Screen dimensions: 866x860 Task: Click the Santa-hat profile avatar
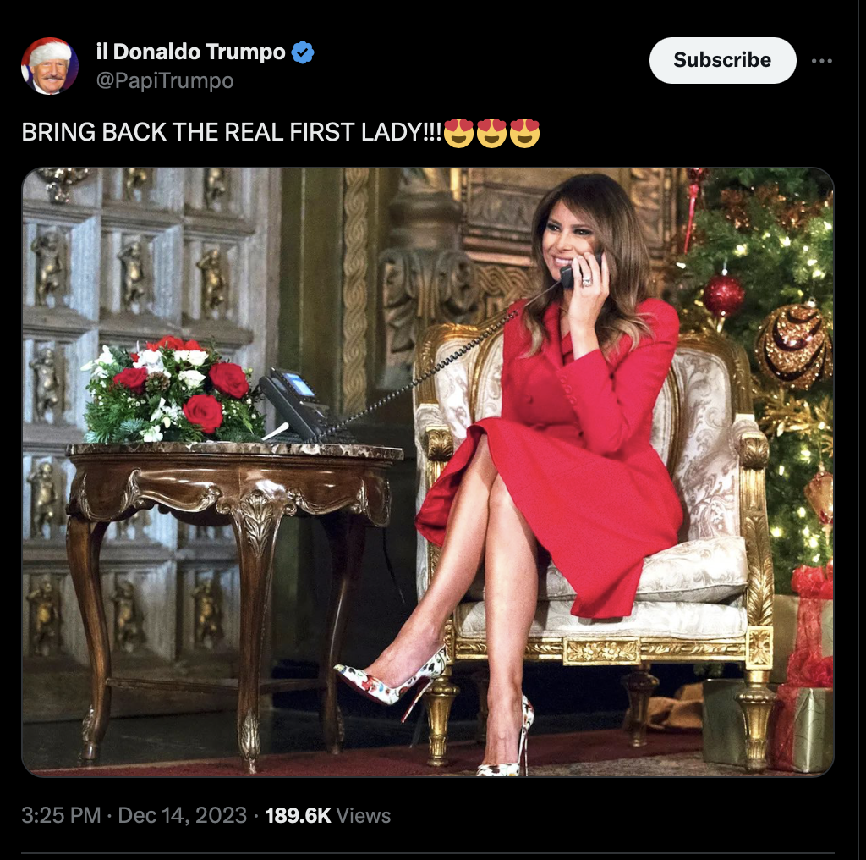point(50,66)
